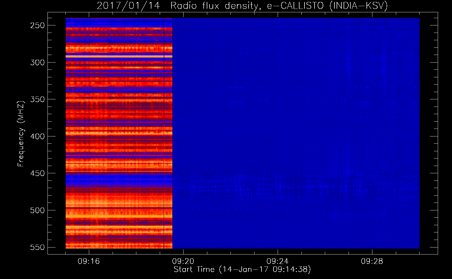Click the '09:20' time tick label
Screen dimensions: 452x279
click(183, 261)
